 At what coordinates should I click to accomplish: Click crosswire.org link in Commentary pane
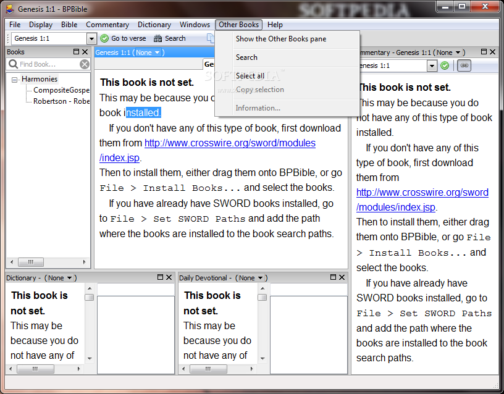(422, 193)
